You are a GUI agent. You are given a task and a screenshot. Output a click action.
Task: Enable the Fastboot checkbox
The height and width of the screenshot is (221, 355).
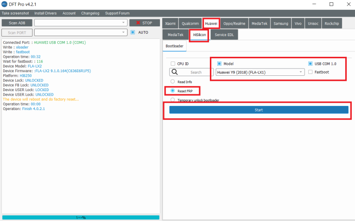click(311, 72)
